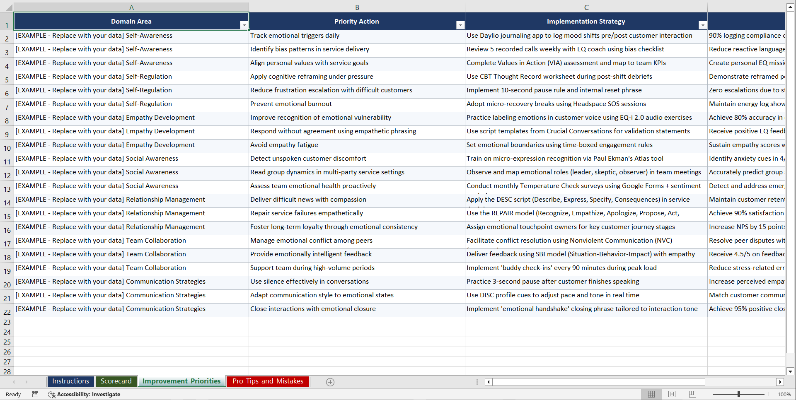
Task: Switch to the Scorecard sheet tab
Action: coord(116,381)
